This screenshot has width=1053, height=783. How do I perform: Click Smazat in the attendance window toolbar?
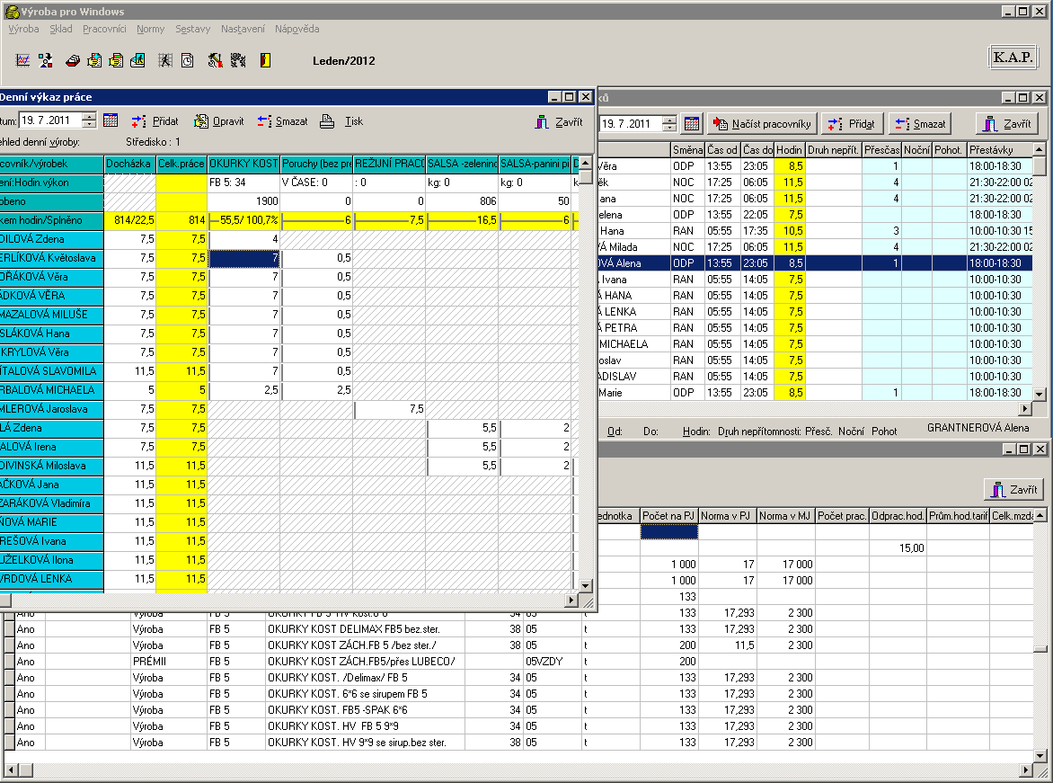pos(920,124)
